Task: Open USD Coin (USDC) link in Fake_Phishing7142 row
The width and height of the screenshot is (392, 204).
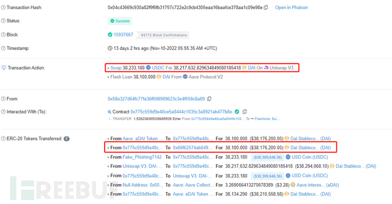Action: tap(310, 157)
